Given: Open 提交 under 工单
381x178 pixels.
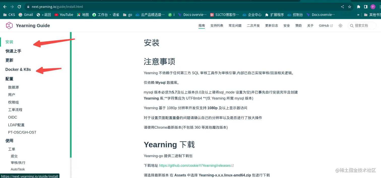Looking at the screenshot, I should [x=14, y=156].
